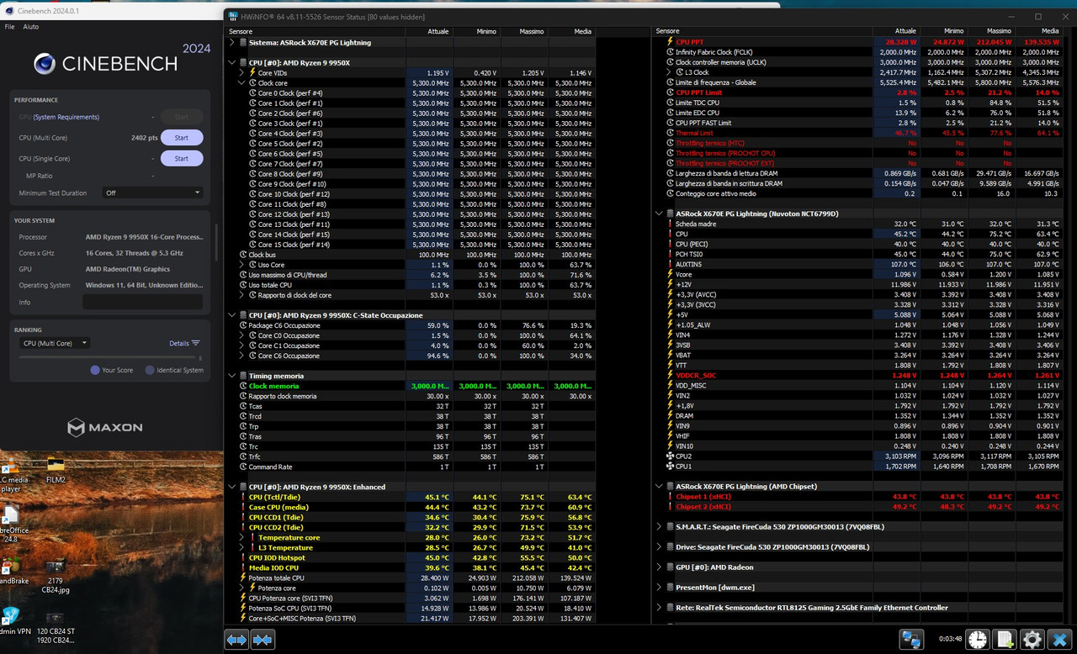Open the CPU (Multi Core) ranking dropdown

coord(54,343)
